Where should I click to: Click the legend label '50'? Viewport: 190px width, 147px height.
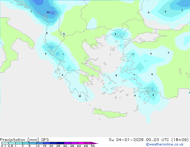[x=93, y=146]
